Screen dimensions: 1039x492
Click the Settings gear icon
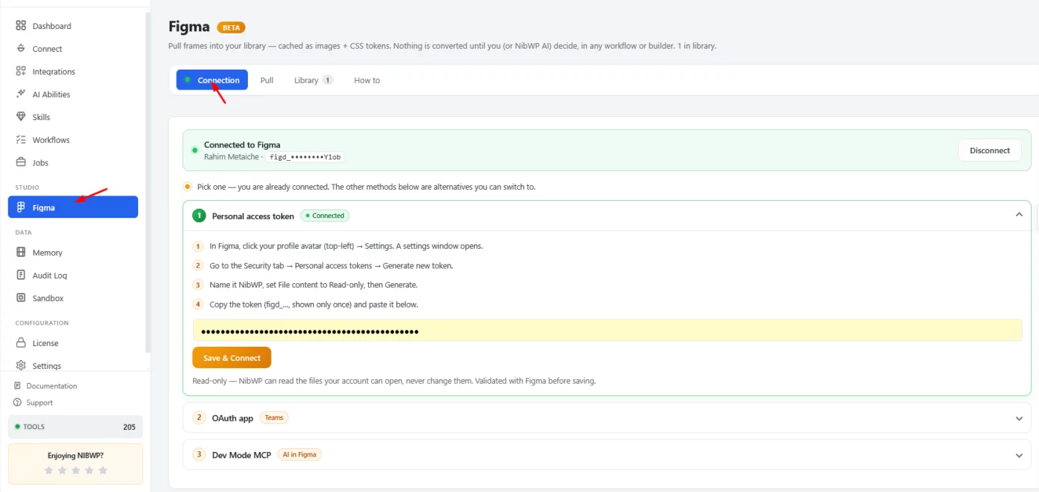coord(21,365)
